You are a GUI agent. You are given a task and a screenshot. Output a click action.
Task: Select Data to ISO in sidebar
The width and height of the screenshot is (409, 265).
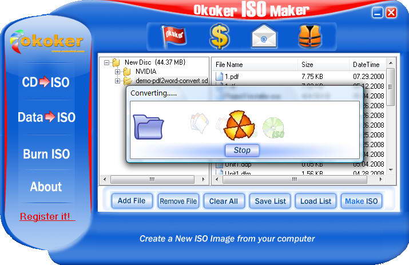click(46, 117)
